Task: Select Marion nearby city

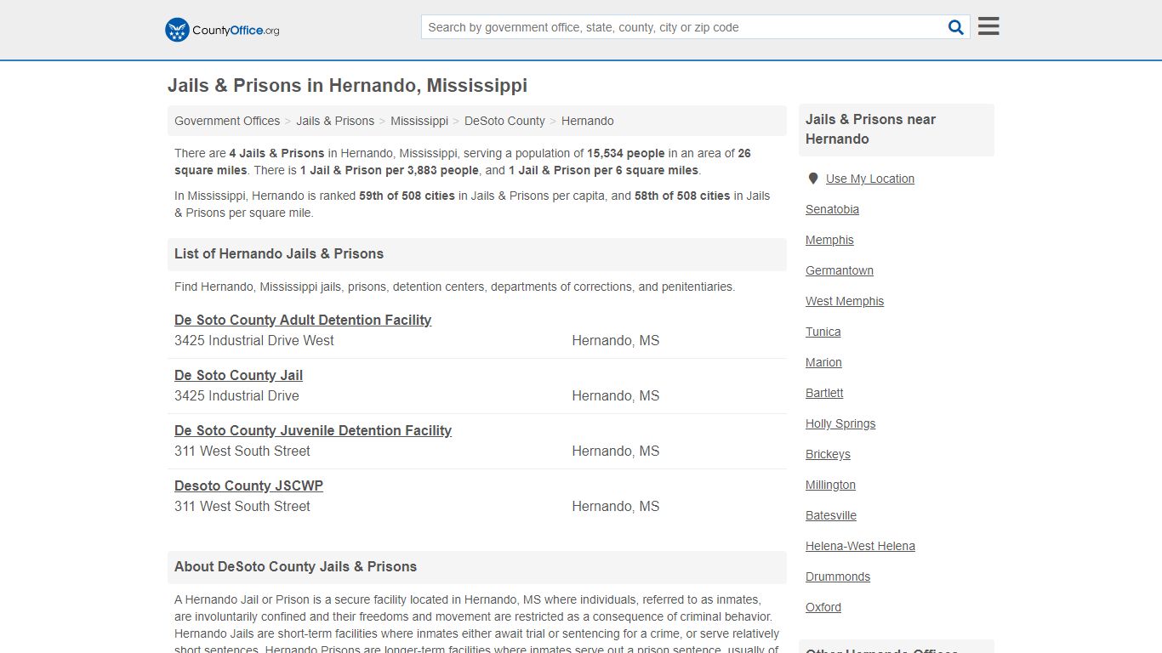Action: (823, 362)
